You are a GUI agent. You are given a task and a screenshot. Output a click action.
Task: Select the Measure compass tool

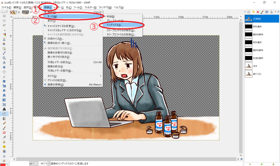tap(4, 63)
